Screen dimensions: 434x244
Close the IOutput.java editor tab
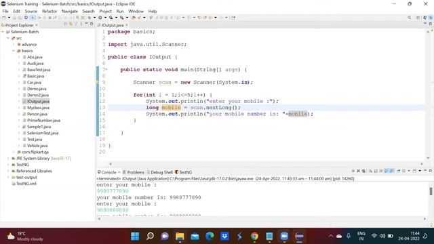[127, 25]
